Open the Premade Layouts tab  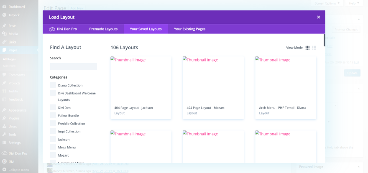click(103, 29)
